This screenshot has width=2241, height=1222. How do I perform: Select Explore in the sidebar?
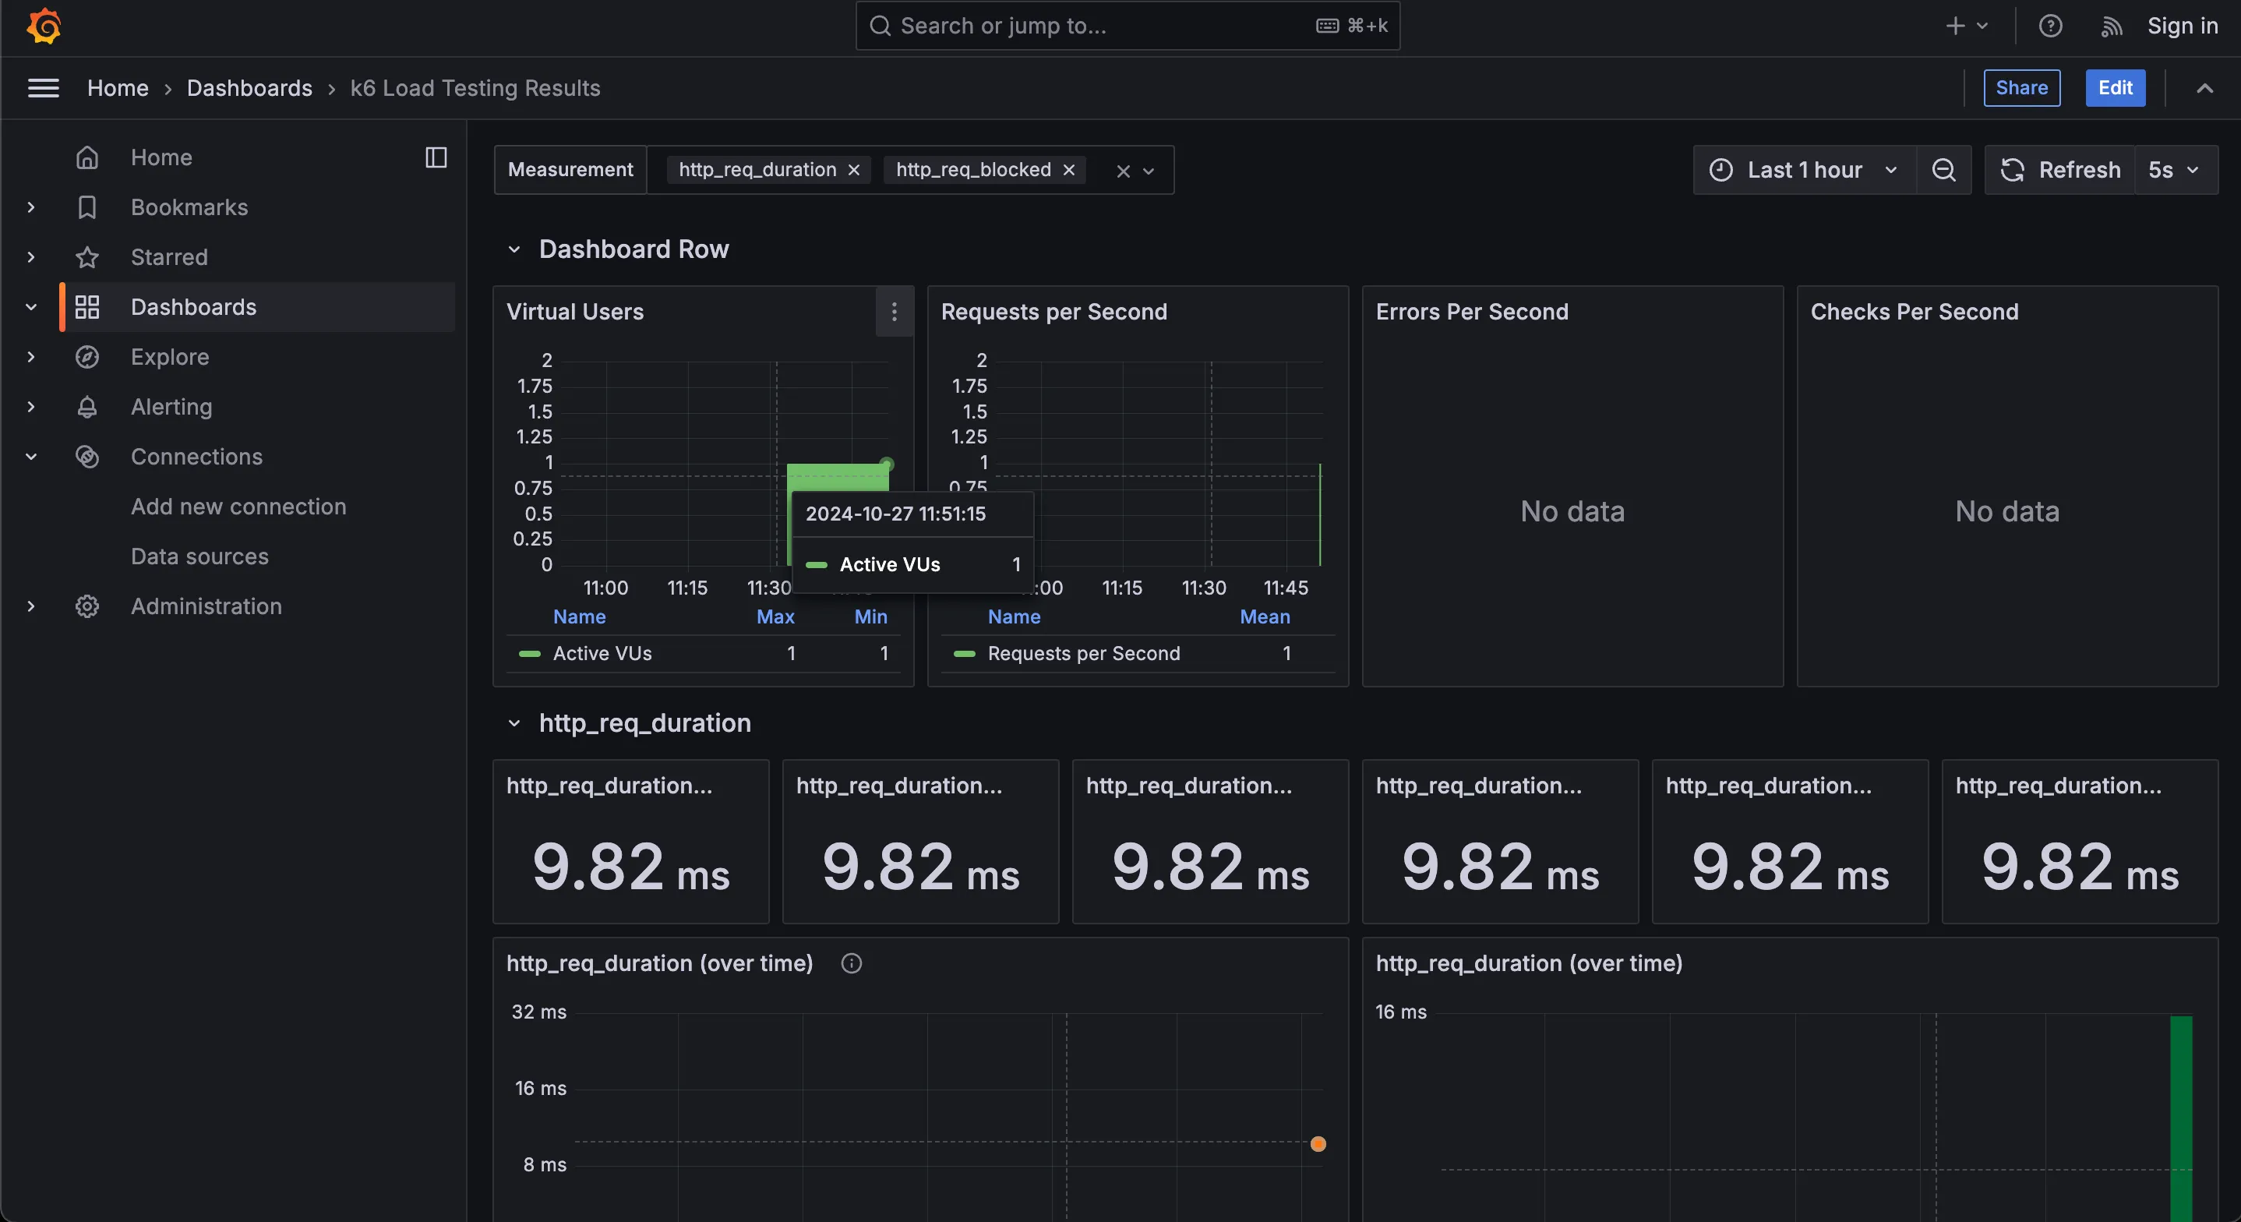(170, 357)
